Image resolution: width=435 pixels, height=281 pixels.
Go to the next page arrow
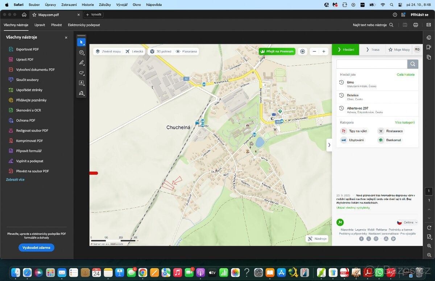pyautogui.click(x=429, y=218)
